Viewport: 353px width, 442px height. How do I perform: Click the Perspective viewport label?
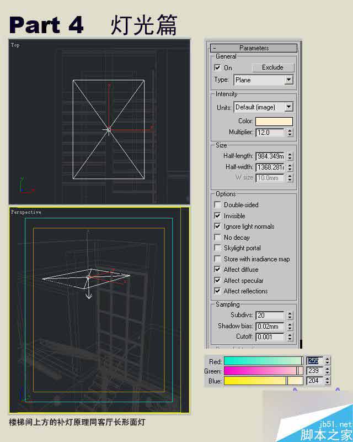(26, 212)
